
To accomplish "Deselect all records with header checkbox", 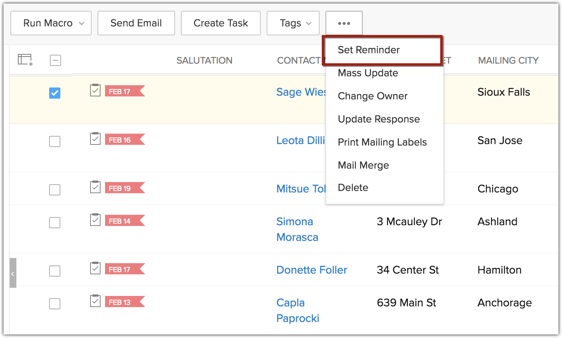I will 55,60.
